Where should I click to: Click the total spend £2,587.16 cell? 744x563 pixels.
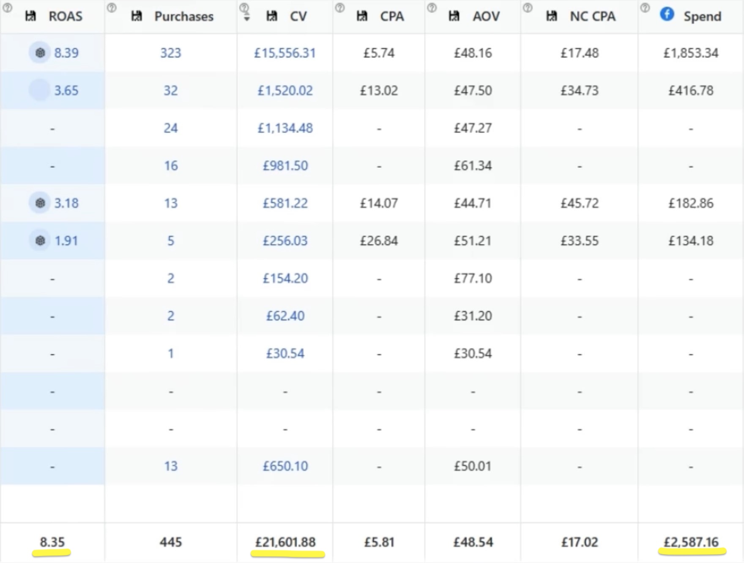691,542
